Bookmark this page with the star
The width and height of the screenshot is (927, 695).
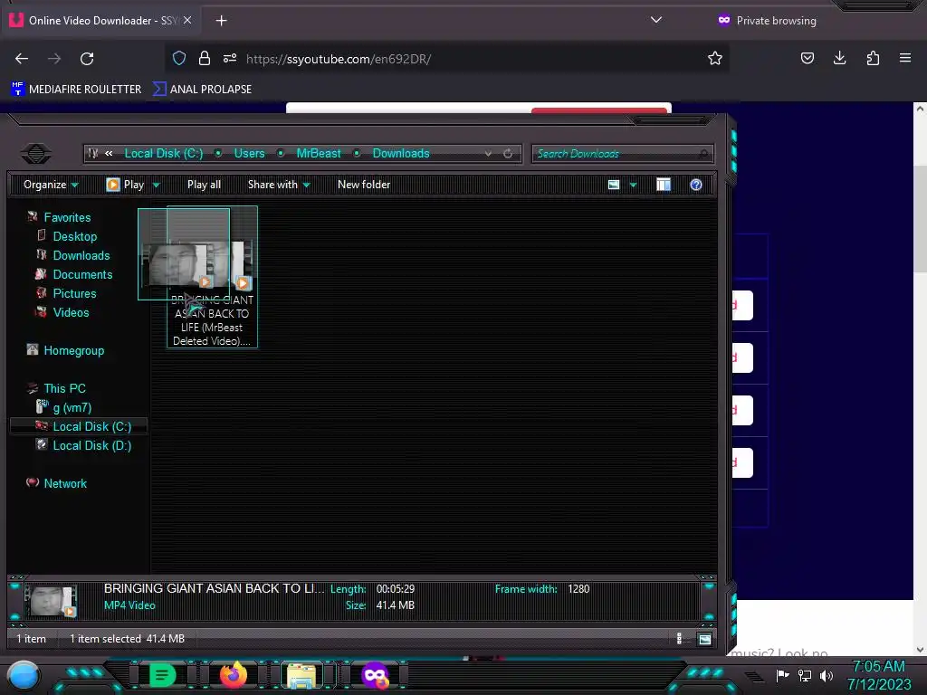pyautogui.click(x=715, y=58)
